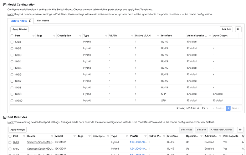The image size is (246, 155).
Task: Click the Bulk Reset button
Action: [186, 130]
